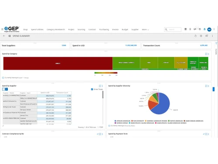Toggle African American legend series

pos(123,121)
